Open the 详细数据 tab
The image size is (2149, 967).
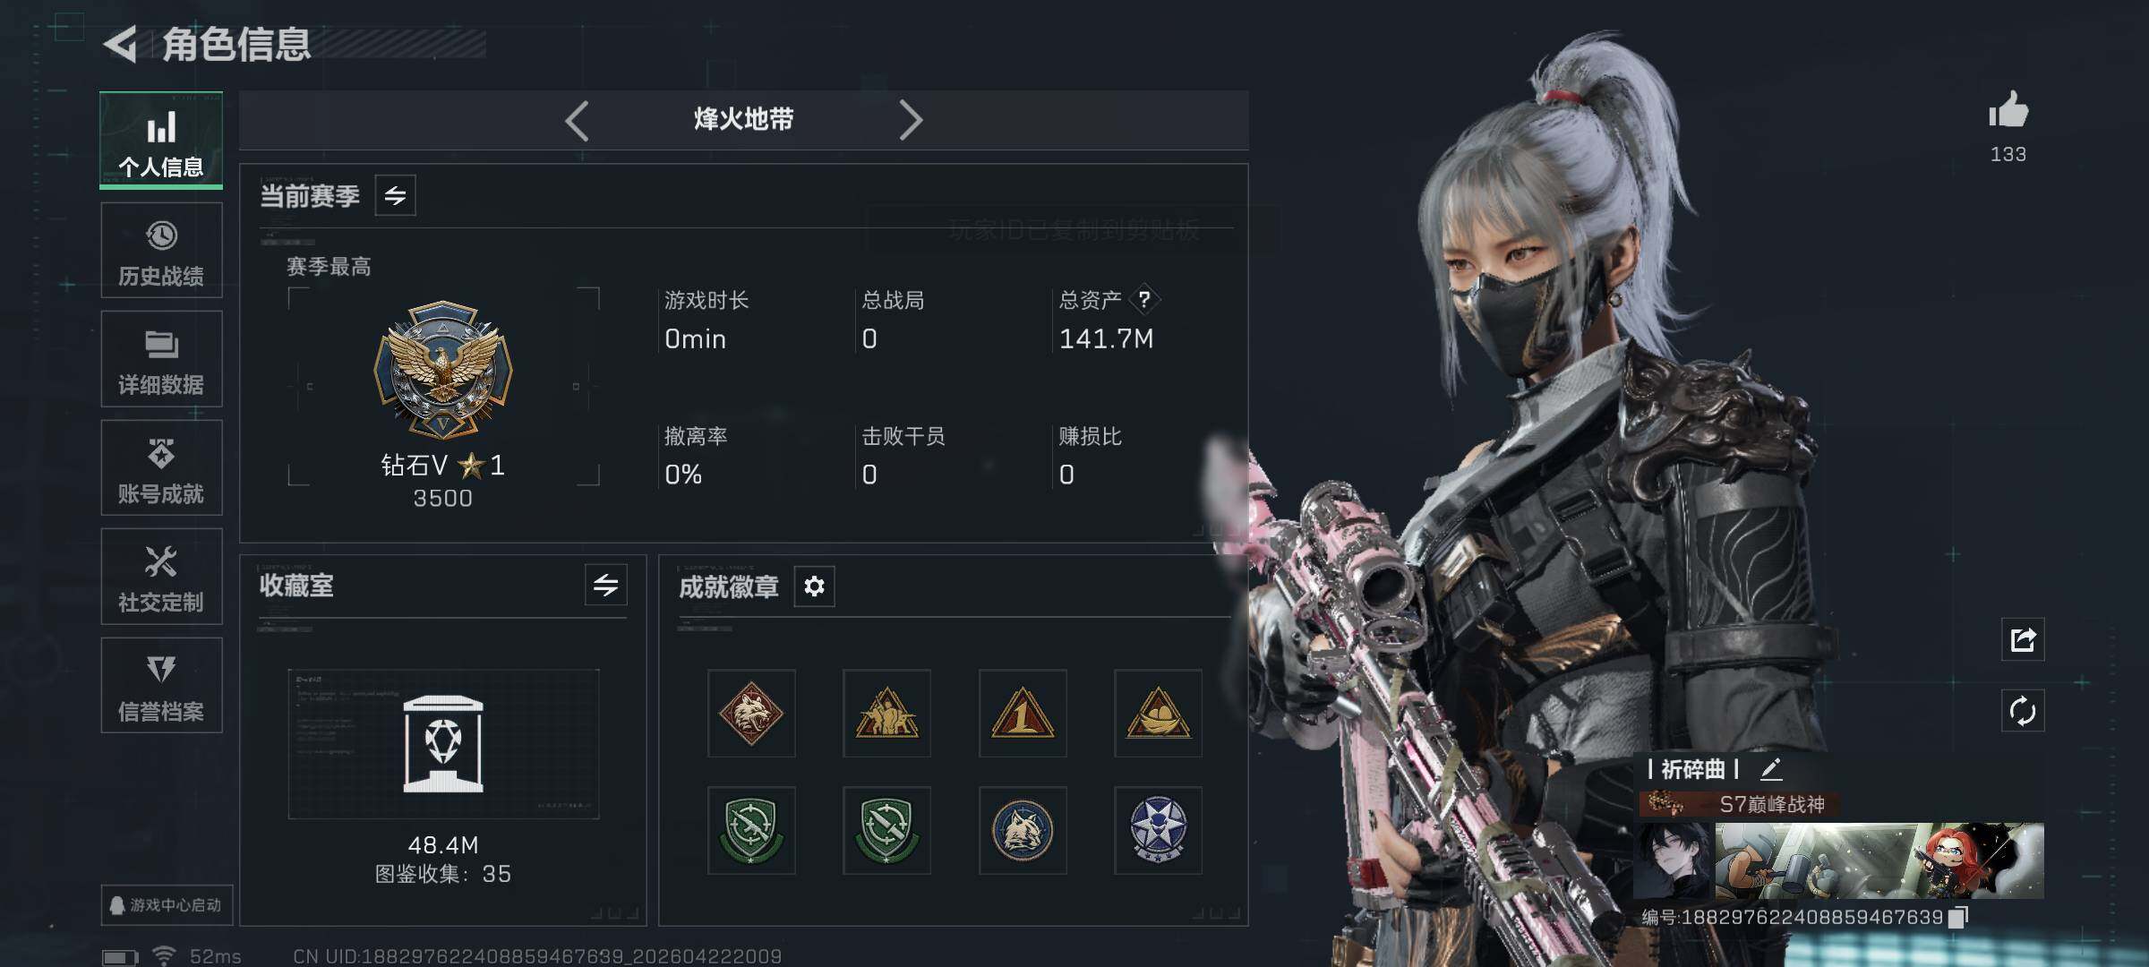coord(161,359)
